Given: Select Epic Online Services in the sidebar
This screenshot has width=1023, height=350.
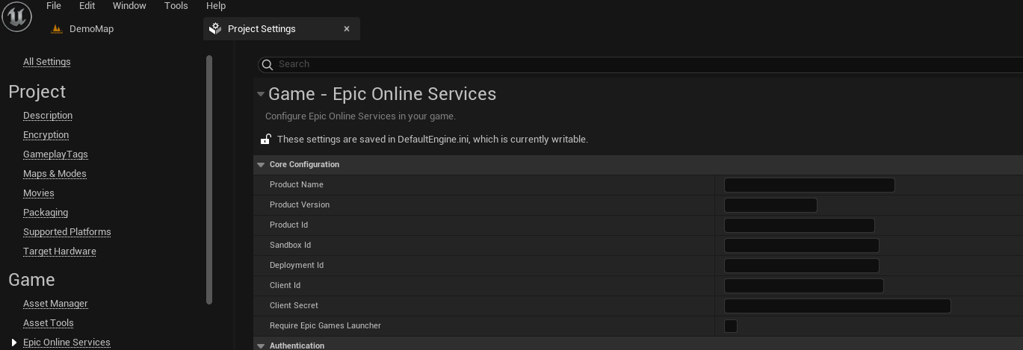Looking at the screenshot, I should pyautogui.click(x=67, y=343).
